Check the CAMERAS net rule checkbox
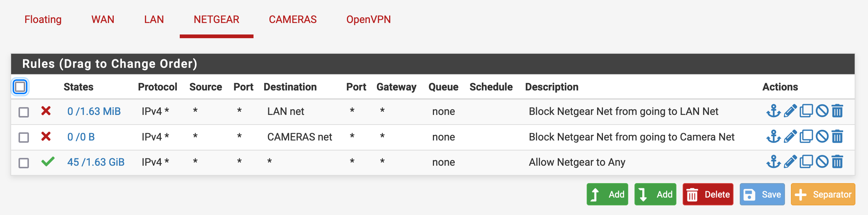 tap(24, 138)
